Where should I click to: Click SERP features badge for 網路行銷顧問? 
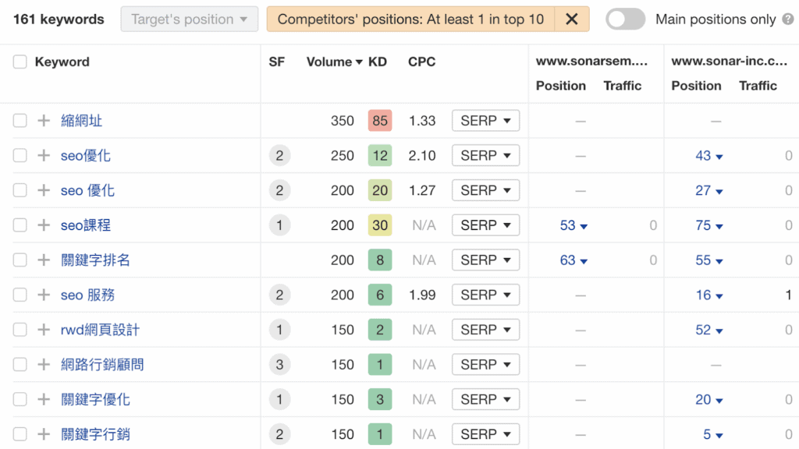pos(279,365)
